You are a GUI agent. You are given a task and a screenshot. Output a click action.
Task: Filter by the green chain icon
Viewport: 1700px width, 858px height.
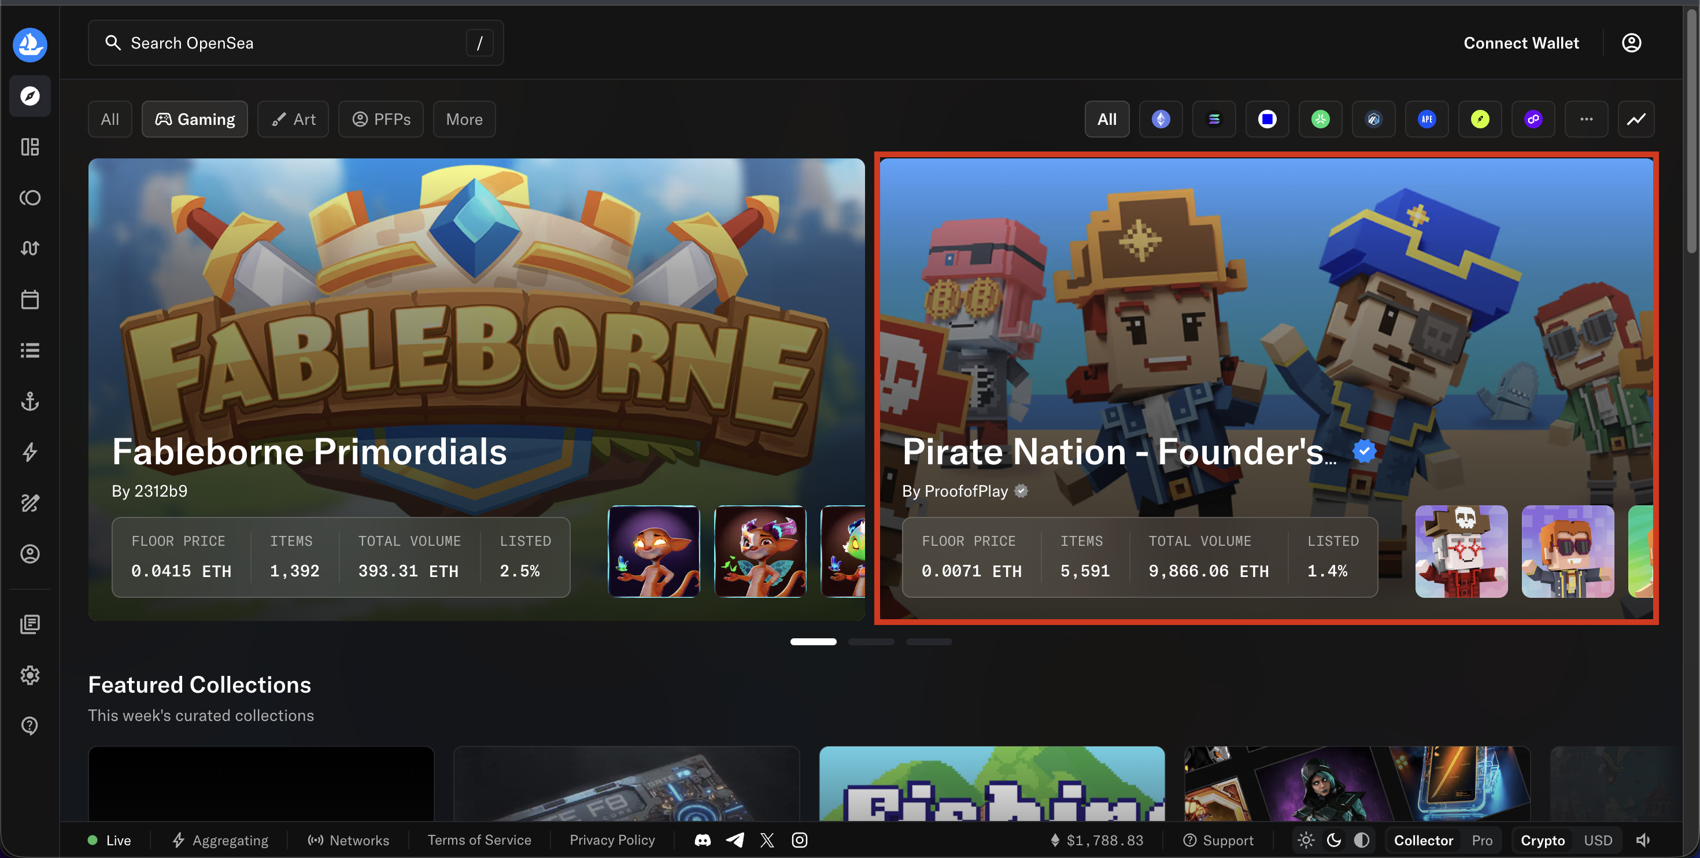[1320, 120]
